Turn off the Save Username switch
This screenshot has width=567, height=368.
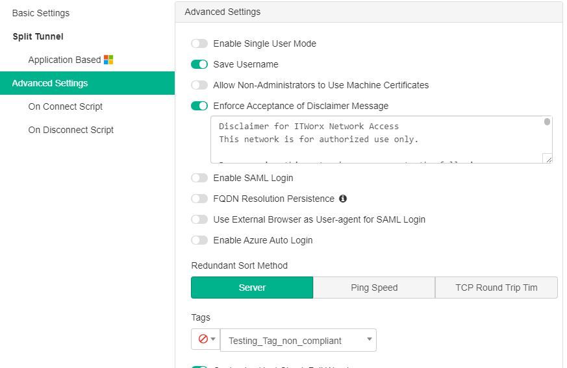pos(199,64)
